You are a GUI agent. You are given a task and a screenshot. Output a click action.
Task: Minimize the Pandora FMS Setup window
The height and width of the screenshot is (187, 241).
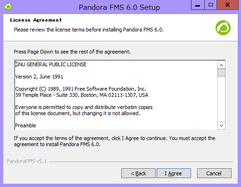pos(198,5)
